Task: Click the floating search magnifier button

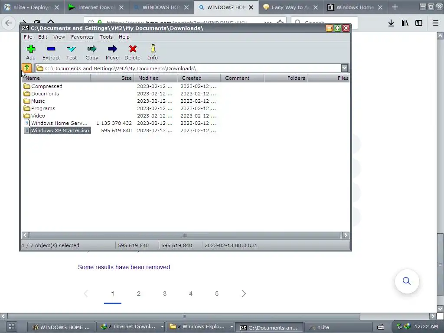Action: [x=407, y=281]
